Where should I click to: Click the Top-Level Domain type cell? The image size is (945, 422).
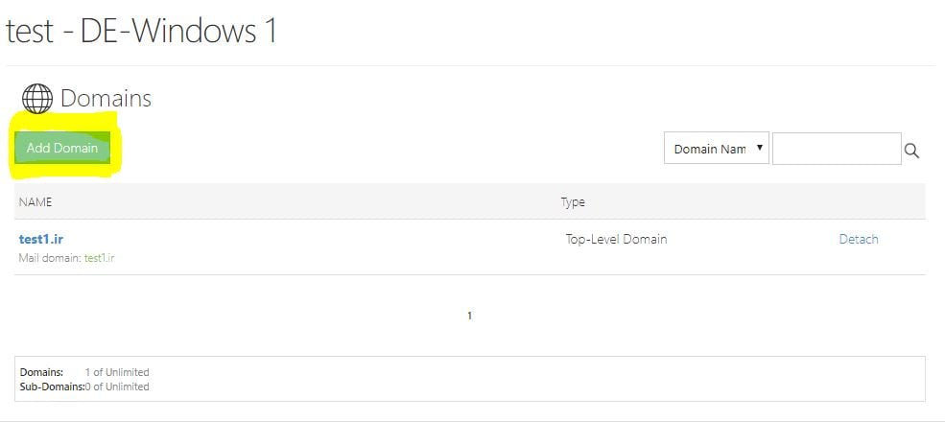(616, 239)
